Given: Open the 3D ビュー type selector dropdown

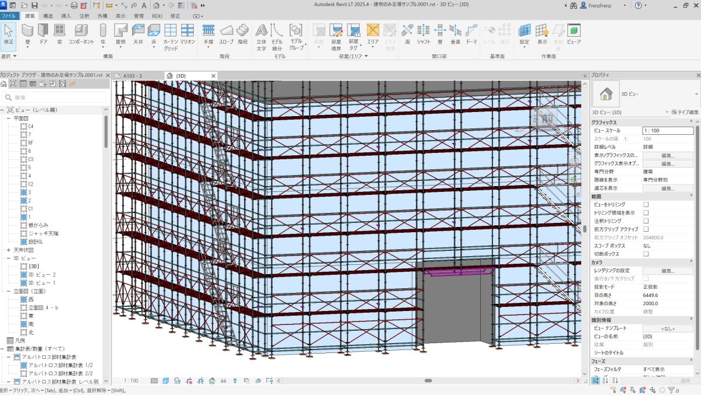Looking at the screenshot, I should tap(697, 94).
